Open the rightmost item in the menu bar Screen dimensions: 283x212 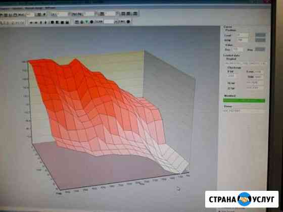pos(51,8)
